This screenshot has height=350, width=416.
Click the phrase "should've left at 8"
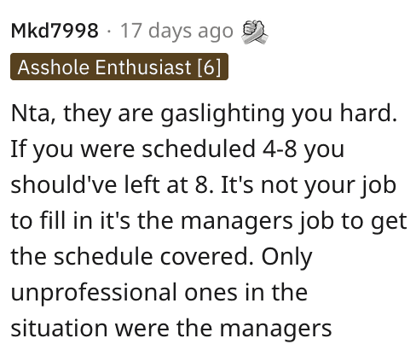(x=112, y=184)
